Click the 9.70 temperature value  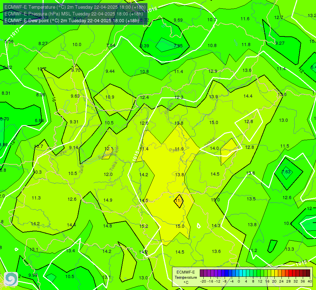tap(76, 71)
